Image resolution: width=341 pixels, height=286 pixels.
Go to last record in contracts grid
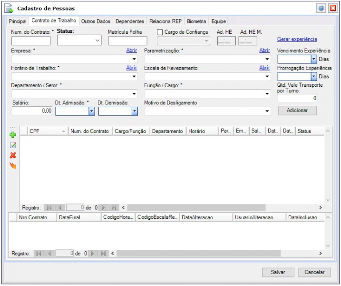click(x=114, y=208)
